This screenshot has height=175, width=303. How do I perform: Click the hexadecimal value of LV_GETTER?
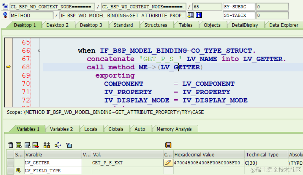pos(209,163)
